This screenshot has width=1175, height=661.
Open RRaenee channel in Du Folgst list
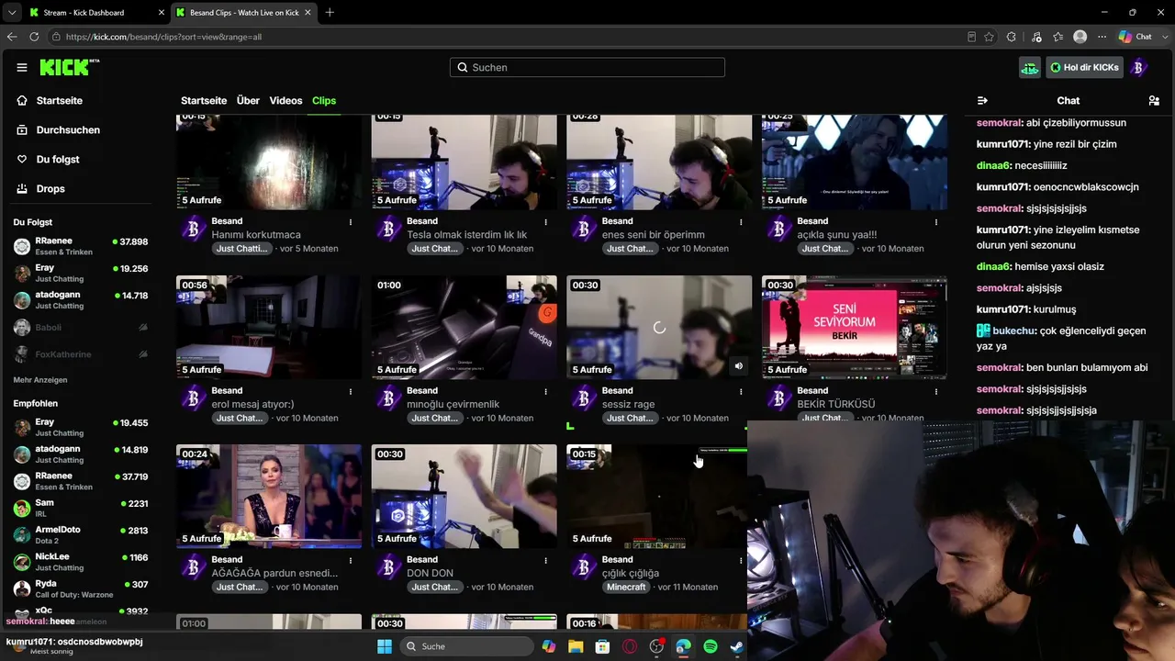click(81, 246)
